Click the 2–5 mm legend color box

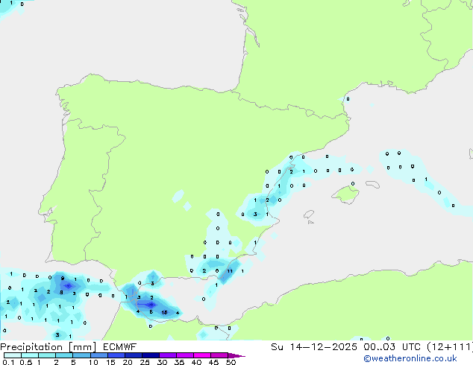[x=64, y=355]
